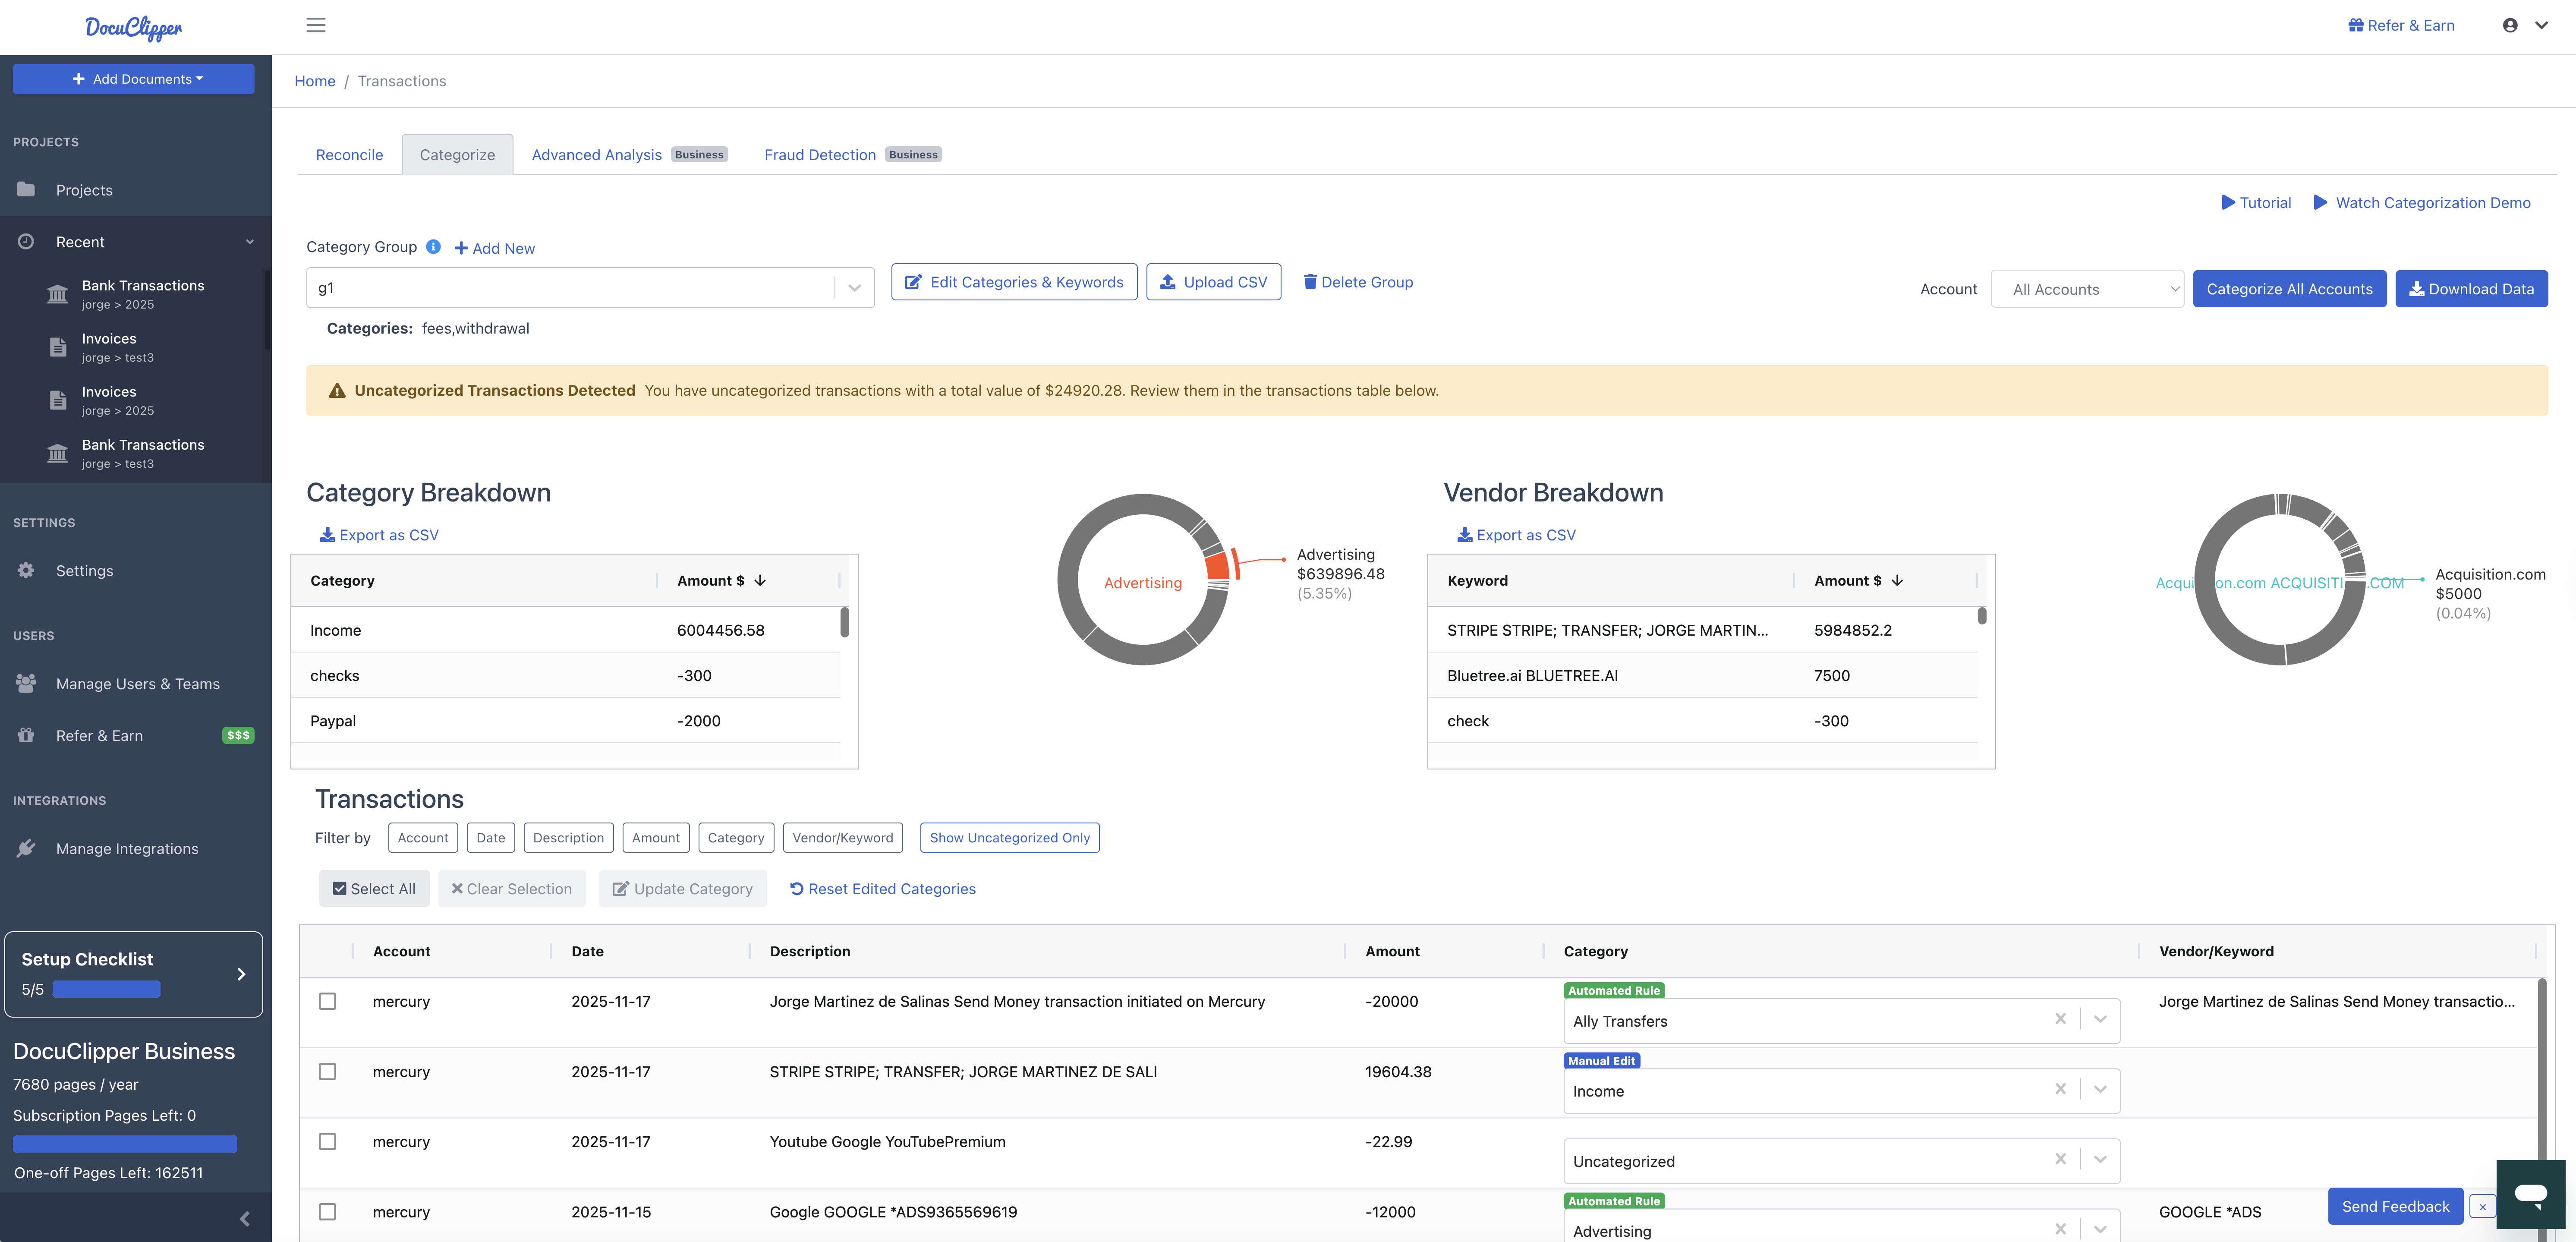The height and width of the screenshot is (1242, 2576).
Task: Watch Categorization Demo video link
Action: 2422,202
